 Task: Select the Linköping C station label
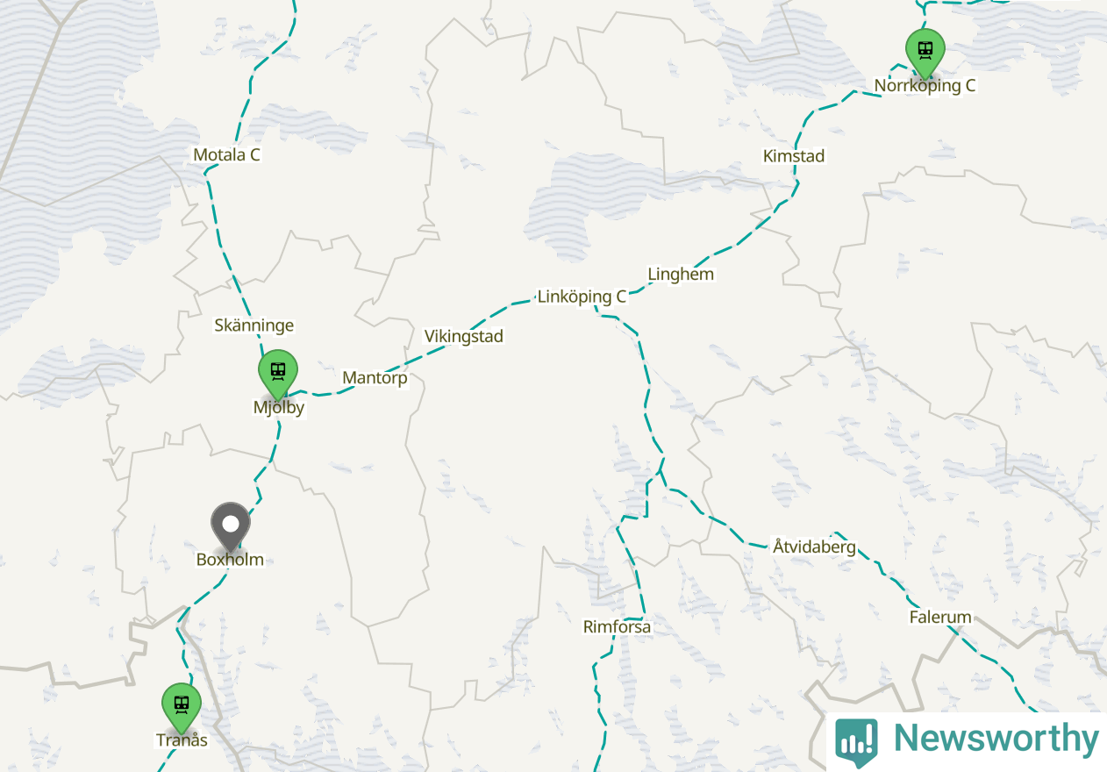582,297
